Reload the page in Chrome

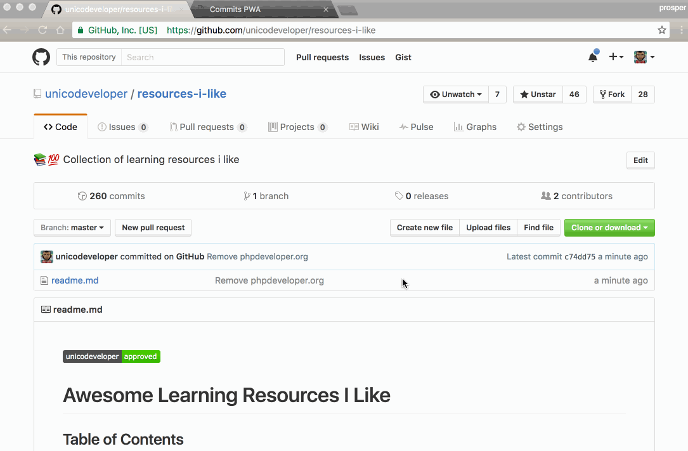42,30
